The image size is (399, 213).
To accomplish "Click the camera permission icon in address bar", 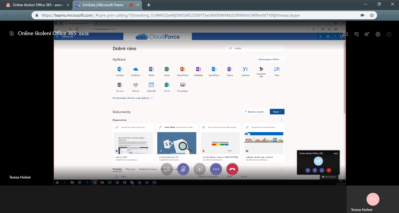I will pyautogui.click(x=362, y=15).
